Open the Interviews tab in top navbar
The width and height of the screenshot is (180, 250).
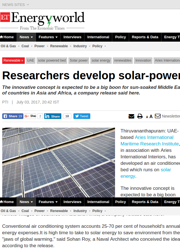pyautogui.click(x=72, y=37)
